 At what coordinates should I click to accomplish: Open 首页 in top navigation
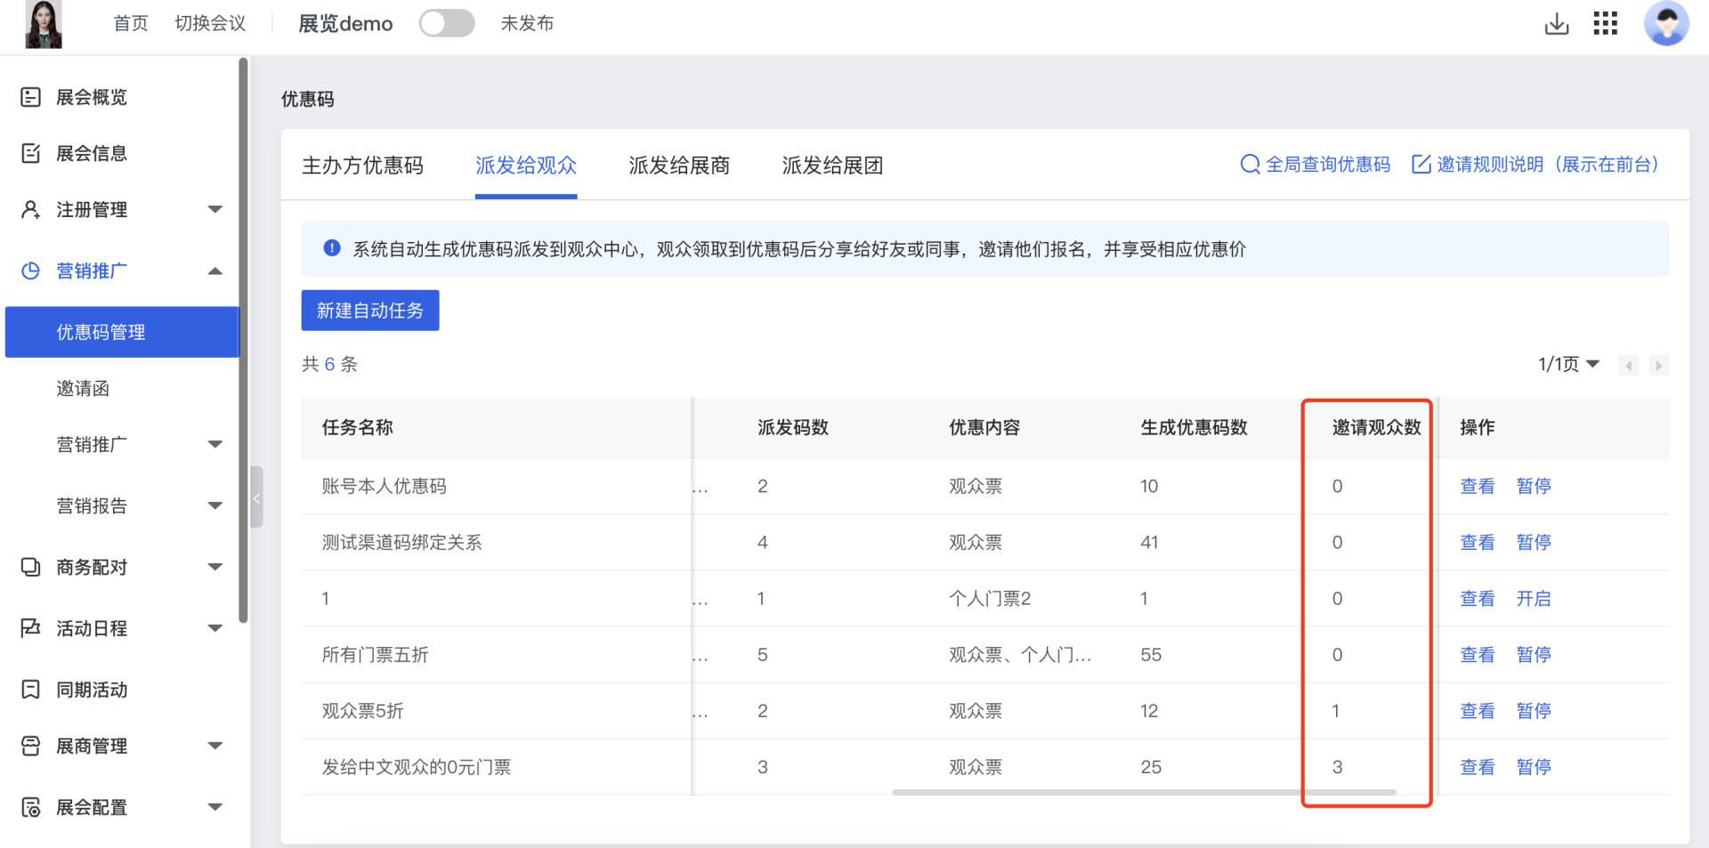point(131,23)
